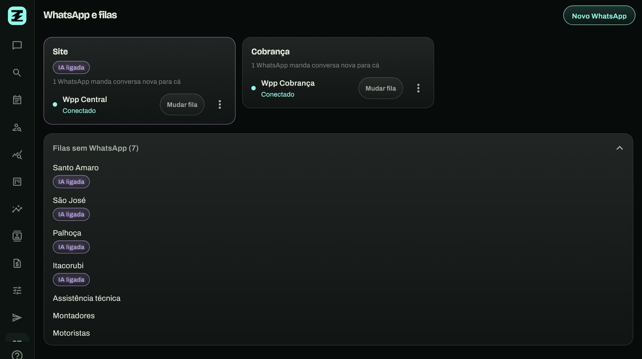Click Conectado status under Wpp Central

[79, 111]
